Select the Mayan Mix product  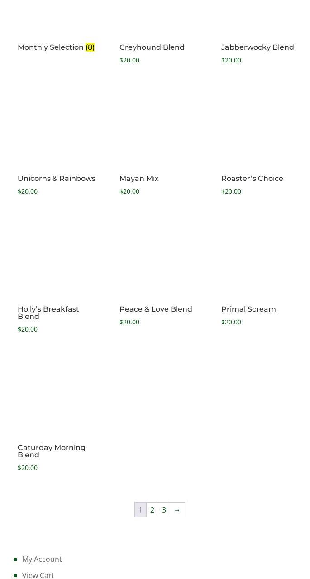click(x=139, y=179)
